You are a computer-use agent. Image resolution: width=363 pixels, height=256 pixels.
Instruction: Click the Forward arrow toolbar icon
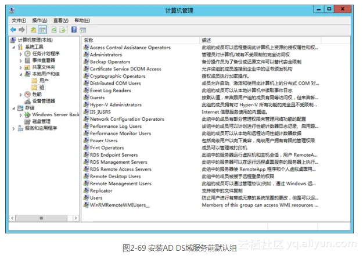[21, 30]
